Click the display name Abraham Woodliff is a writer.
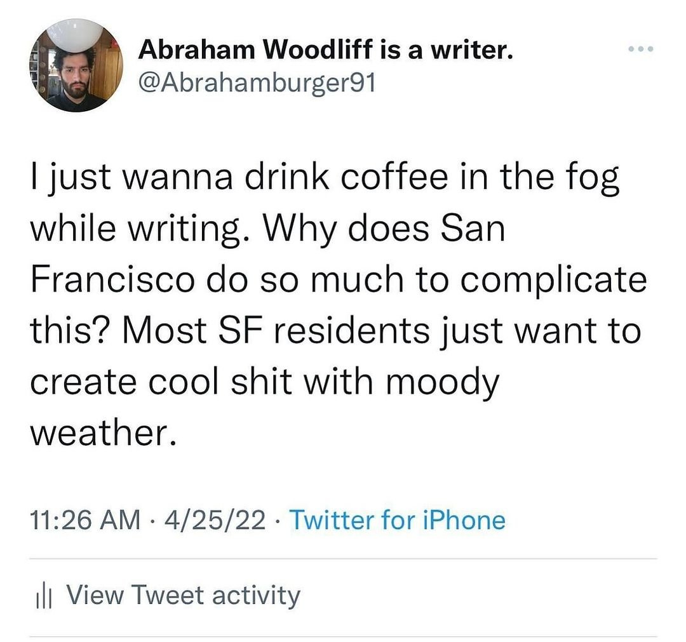The image size is (686, 642). point(325,50)
